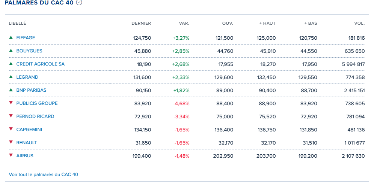Click the VOL. column header

point(359,23)
